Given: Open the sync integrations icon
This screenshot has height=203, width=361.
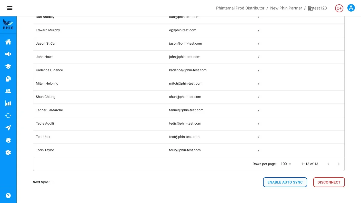Looking at the screenshot, I should tap(8, 116).
